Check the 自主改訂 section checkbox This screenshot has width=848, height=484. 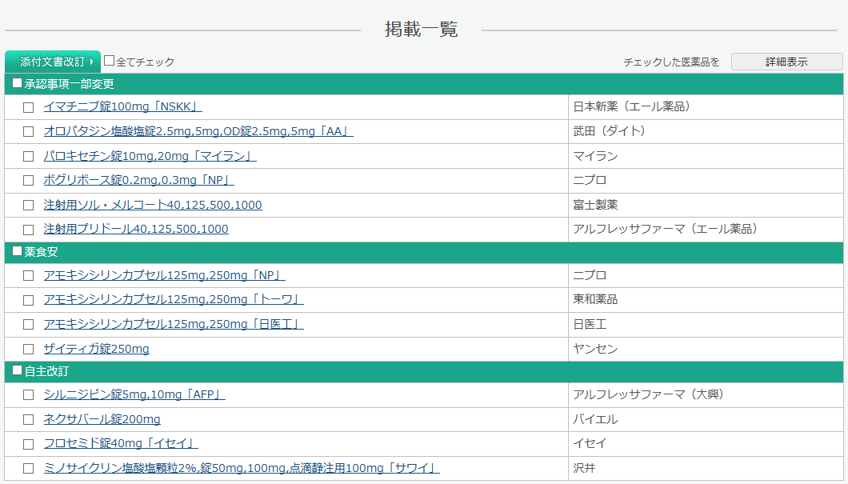(18, 370)
